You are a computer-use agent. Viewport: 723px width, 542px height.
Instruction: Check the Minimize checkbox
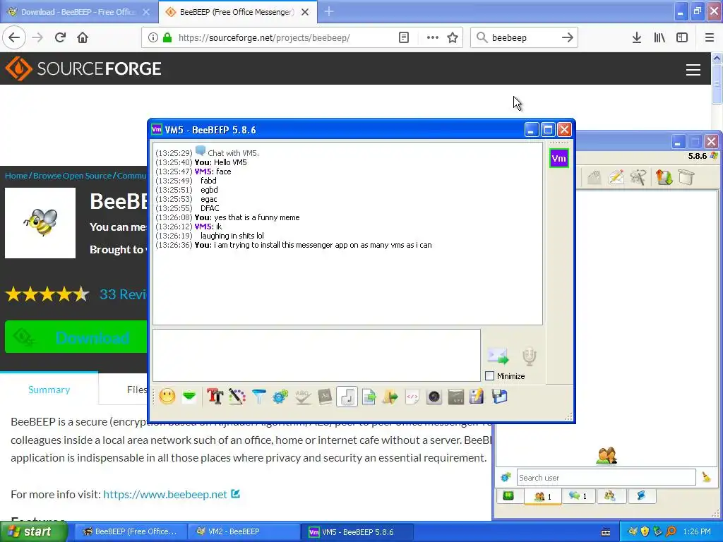(x=490, y=376)
